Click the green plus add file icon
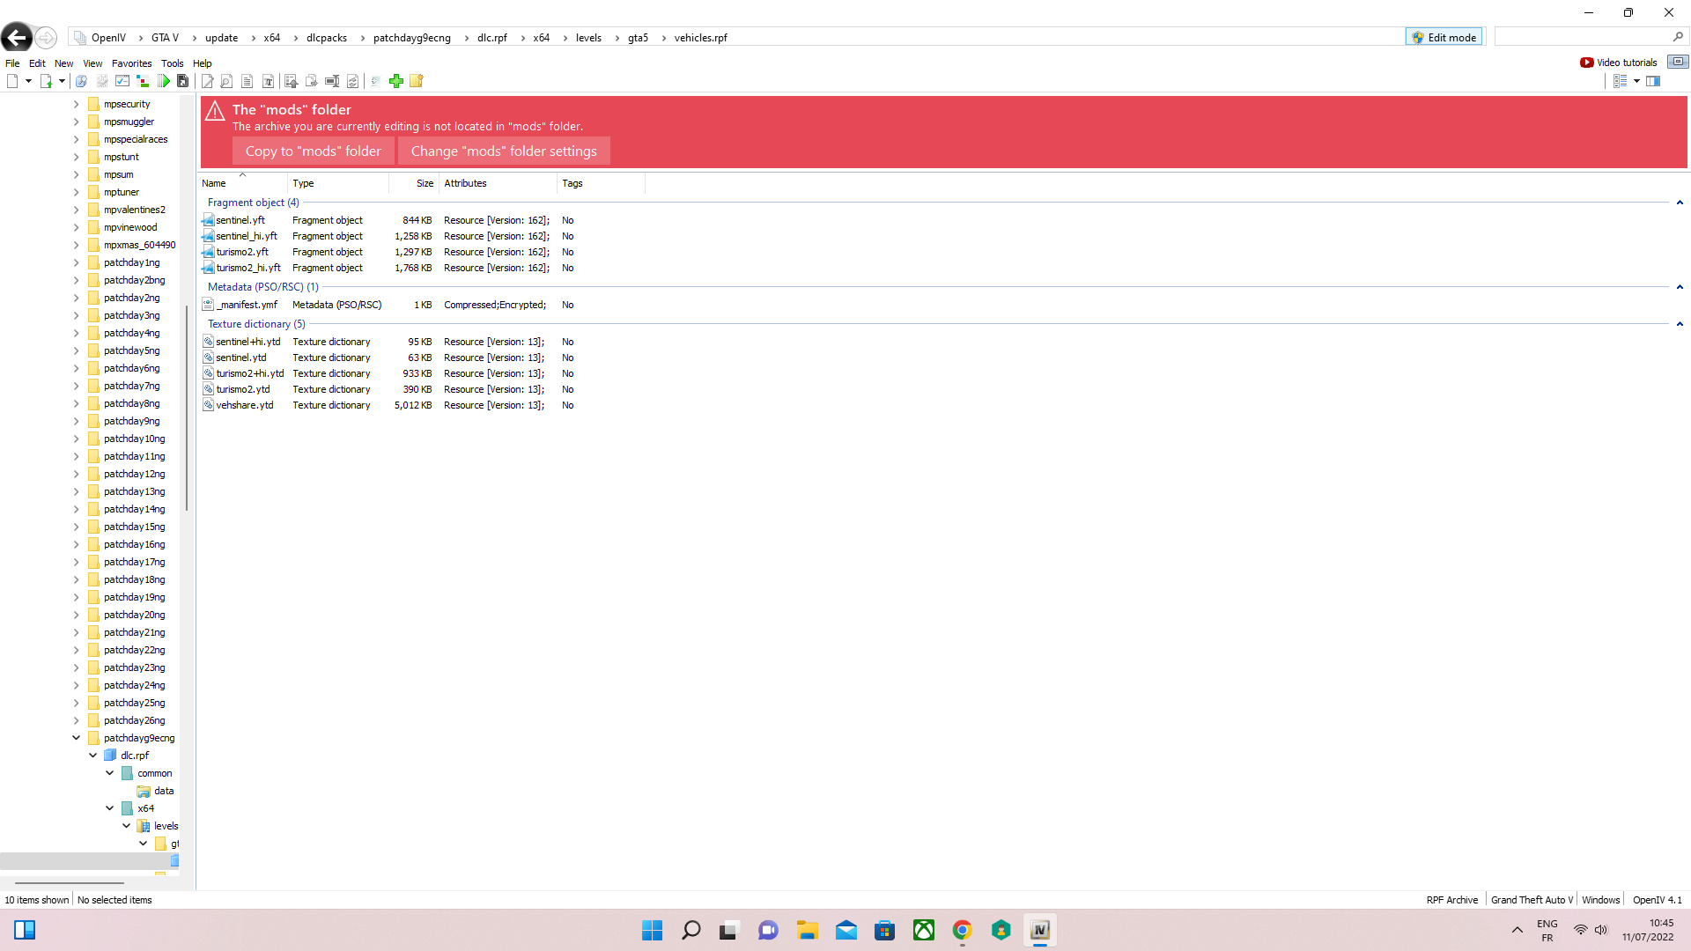Screen dimensions: 1691x951 [x=396, y=81]
